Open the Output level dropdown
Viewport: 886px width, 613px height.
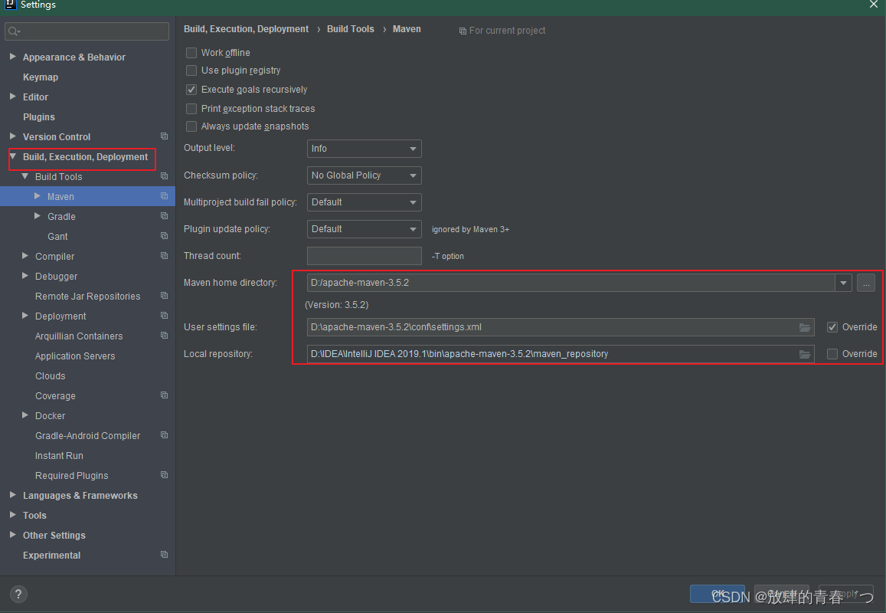[365, 149]
